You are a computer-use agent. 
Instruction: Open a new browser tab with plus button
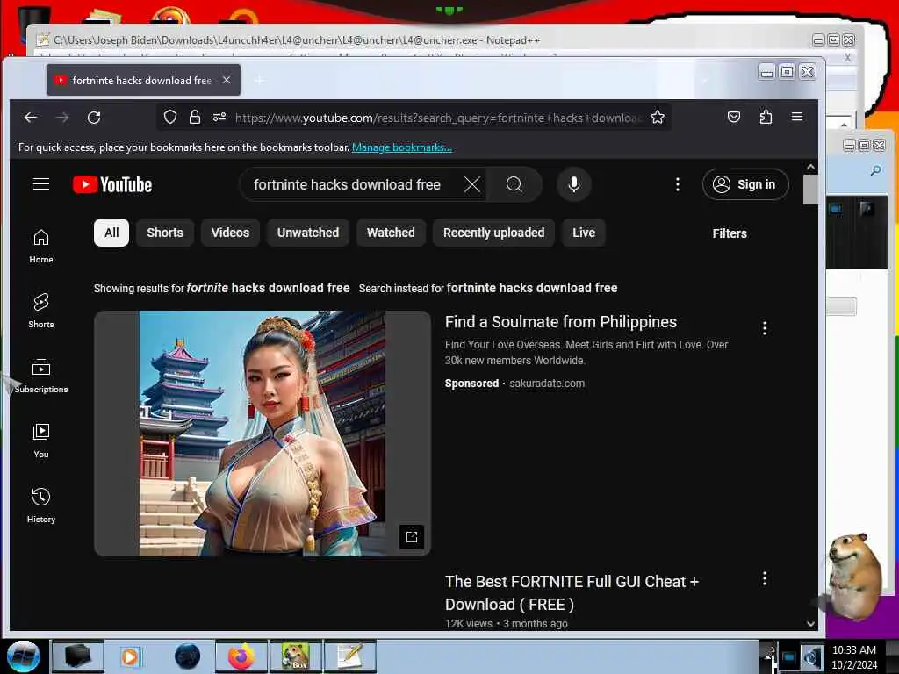(259, 80)
